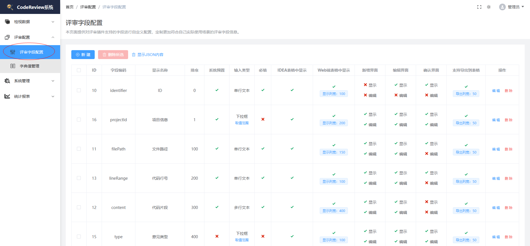Click the 字典值管理 menu icon
This screenshot has height=246, width=530.
point(13,66)
